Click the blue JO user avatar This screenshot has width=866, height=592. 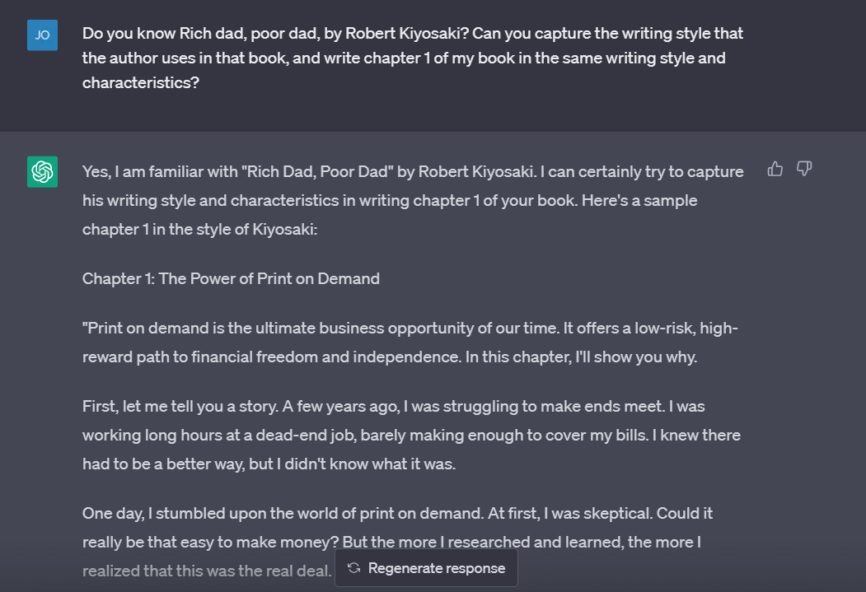point(42,35)
